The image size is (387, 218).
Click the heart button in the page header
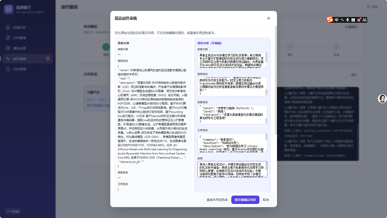tap(372, 7)
